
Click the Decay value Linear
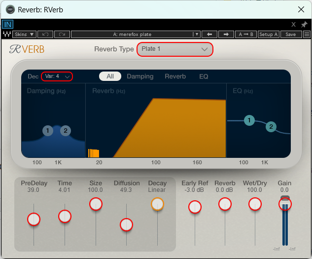coord(157,190)
